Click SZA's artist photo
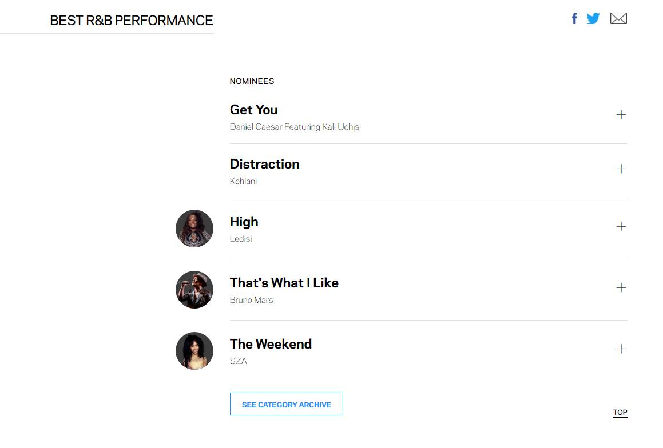The width and height of the screenshot is (663, 448). [194, 351]
